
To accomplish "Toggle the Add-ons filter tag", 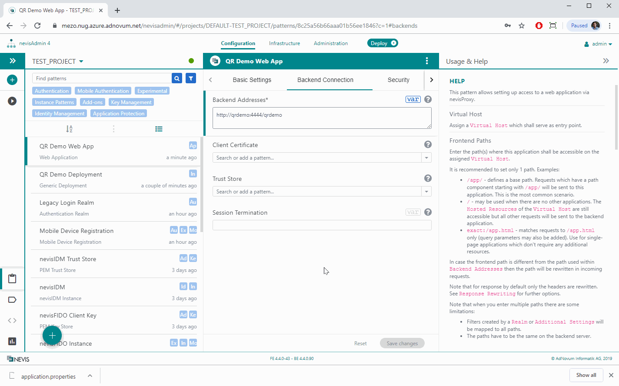I will click(x=93, y=102).
